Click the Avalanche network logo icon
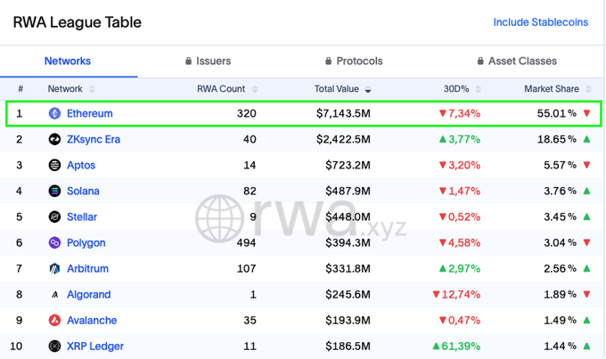The height and width of the screenshot is (359, 606). pyautogui.click(x=54, y=321)
